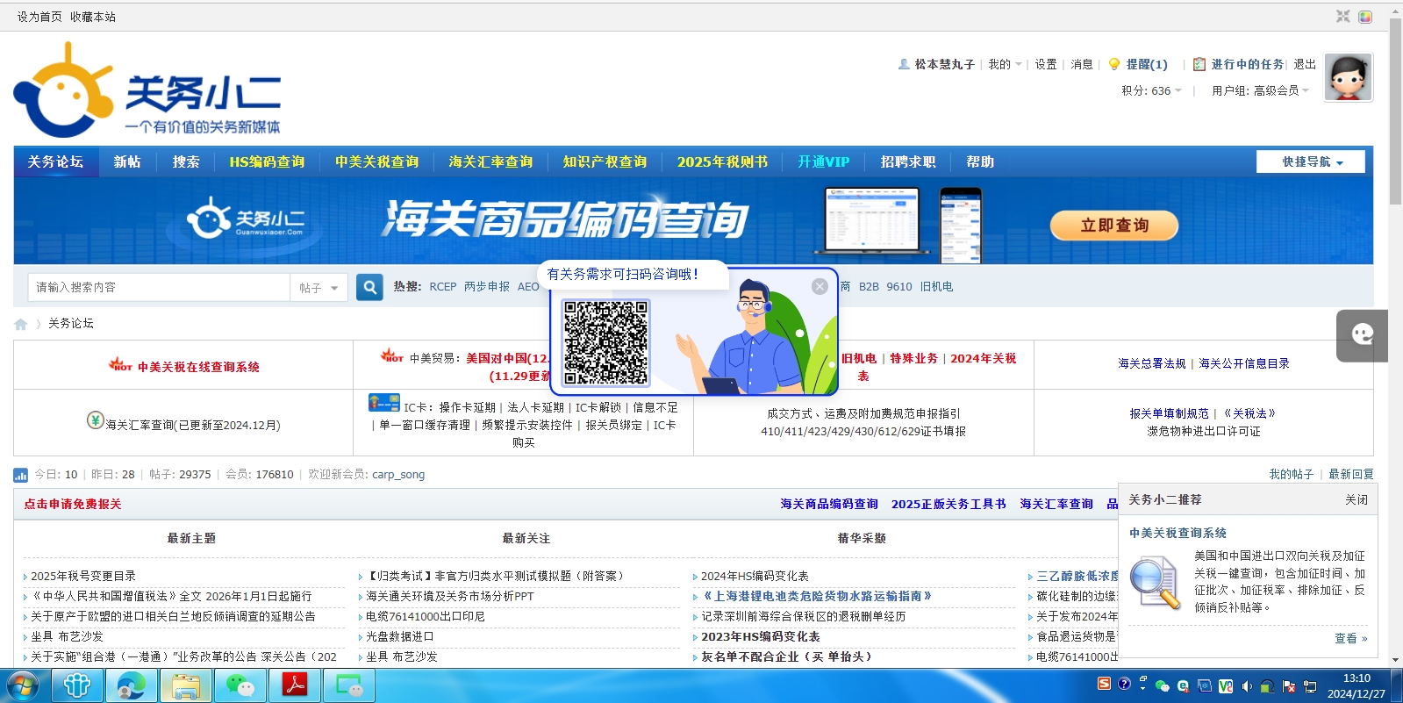The width and height of the screenshot is (1403, 703).
Task: Click the WeChat tray icon
Action: (x=1163, y=686)
